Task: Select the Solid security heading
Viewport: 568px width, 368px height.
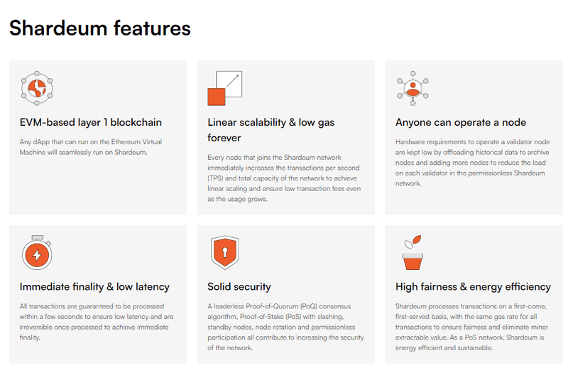Action: point(239,287)
